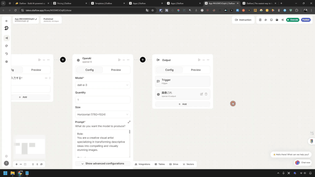The height and width of the screenshot is (177, 315).
Task: Click the info icon in the sidebar
Action: (6, 156)
